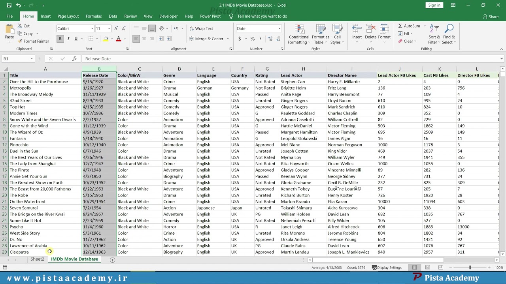Viewport: 506px width, 284px height.
Task: Open the File tab
Action: coord(9,16)
